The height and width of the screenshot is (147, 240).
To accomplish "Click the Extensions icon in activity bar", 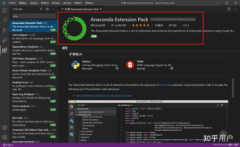I will tap(4, 50).
